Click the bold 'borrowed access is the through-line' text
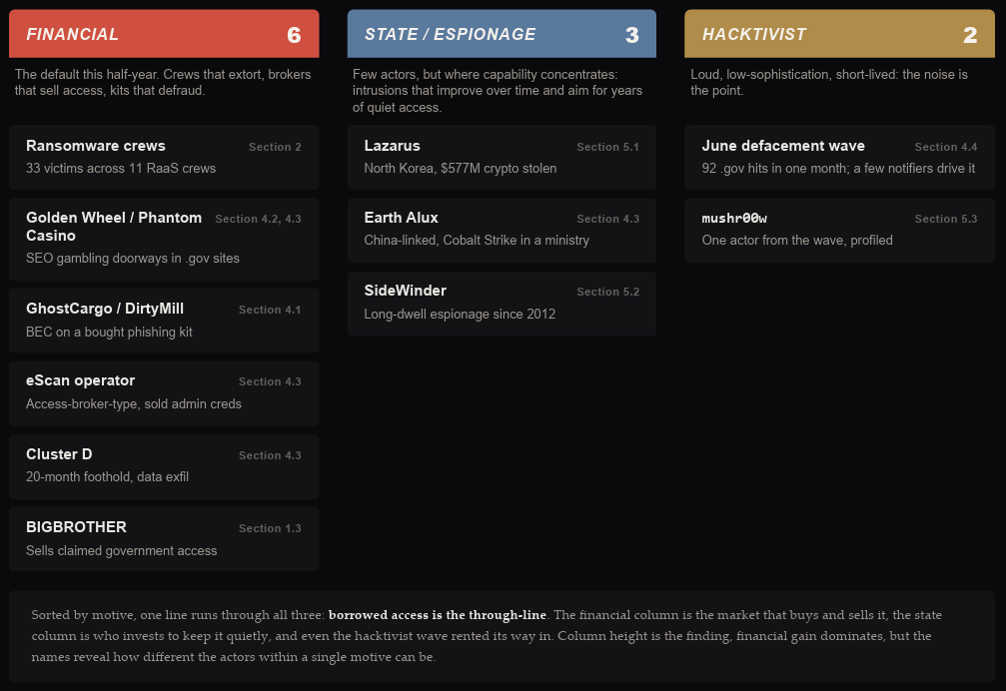Image resolution: width=1006 pixels, height=691 pixels. (x=437, y=615)
